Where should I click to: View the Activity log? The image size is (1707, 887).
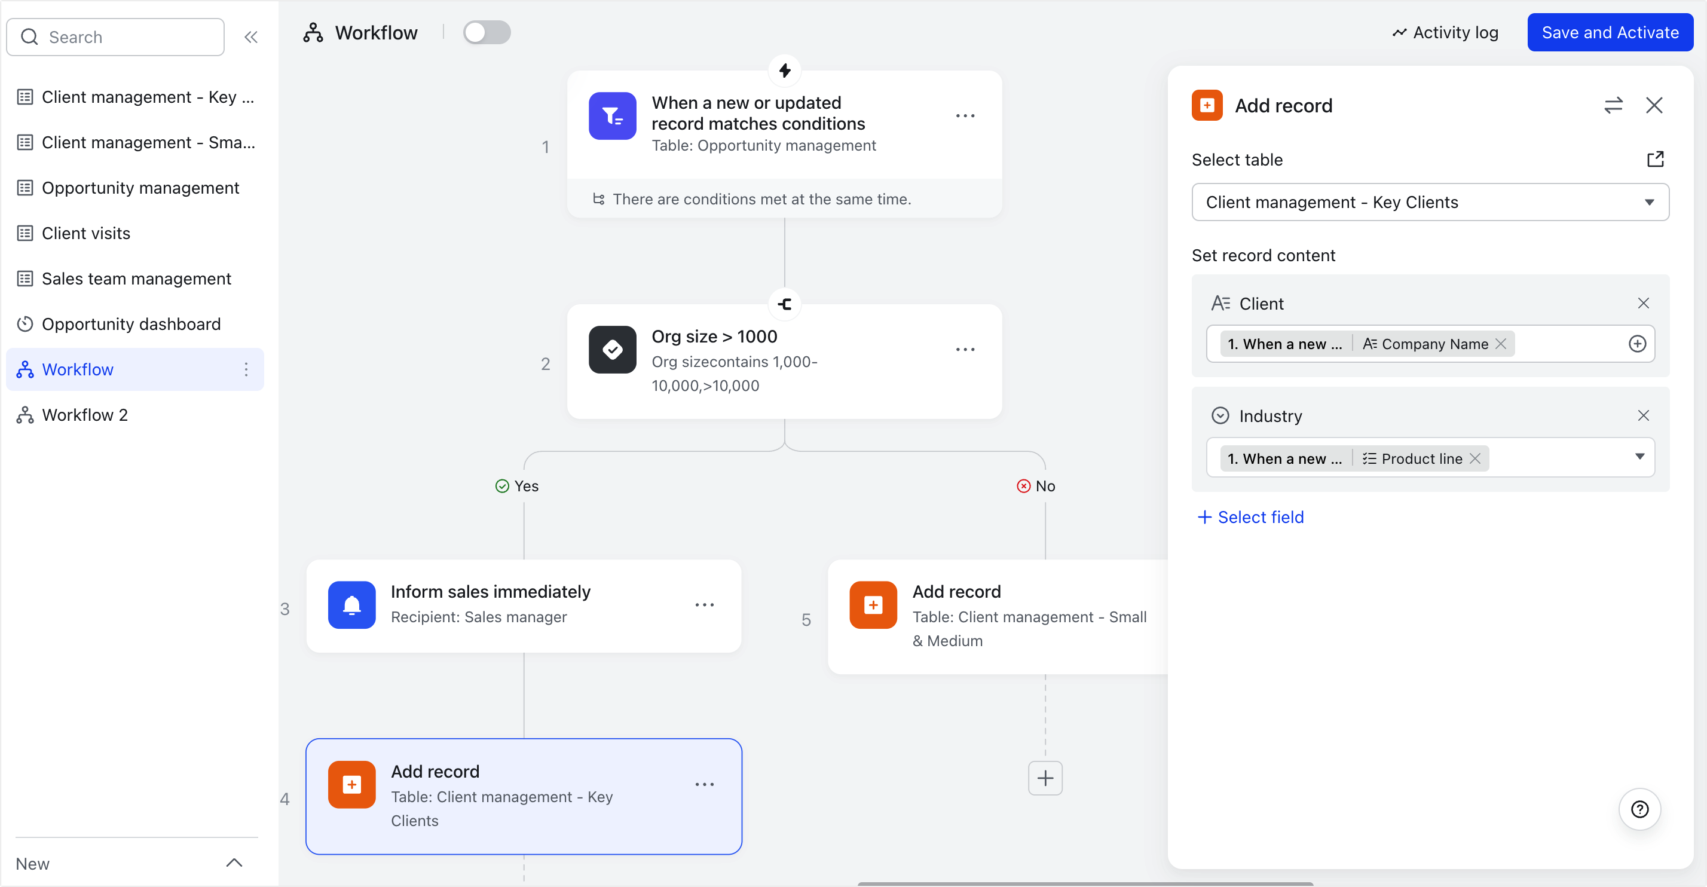pyautogui.click(x=1445, y=32)
